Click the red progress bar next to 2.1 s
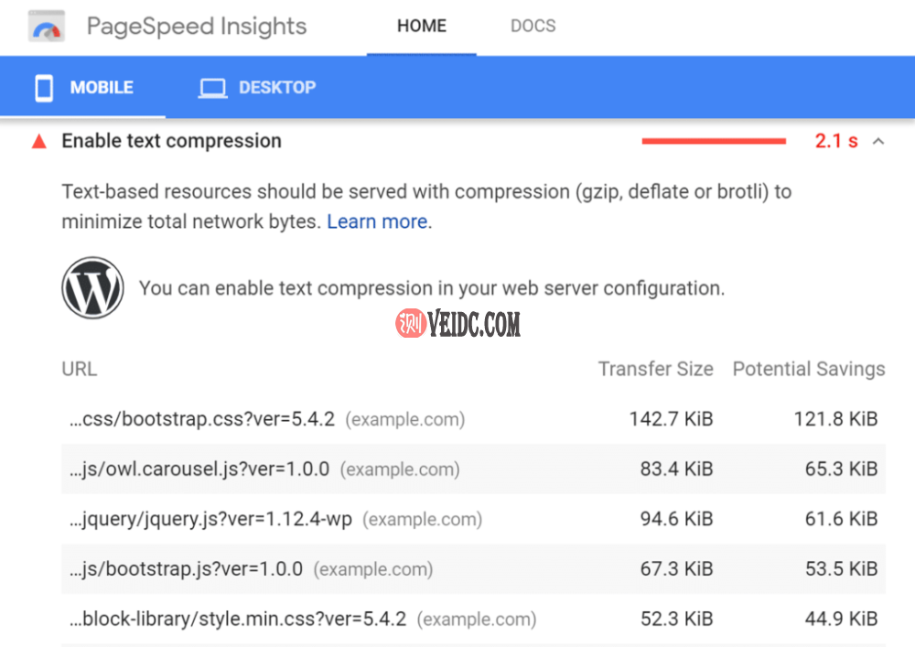 (x=715, y=140)
